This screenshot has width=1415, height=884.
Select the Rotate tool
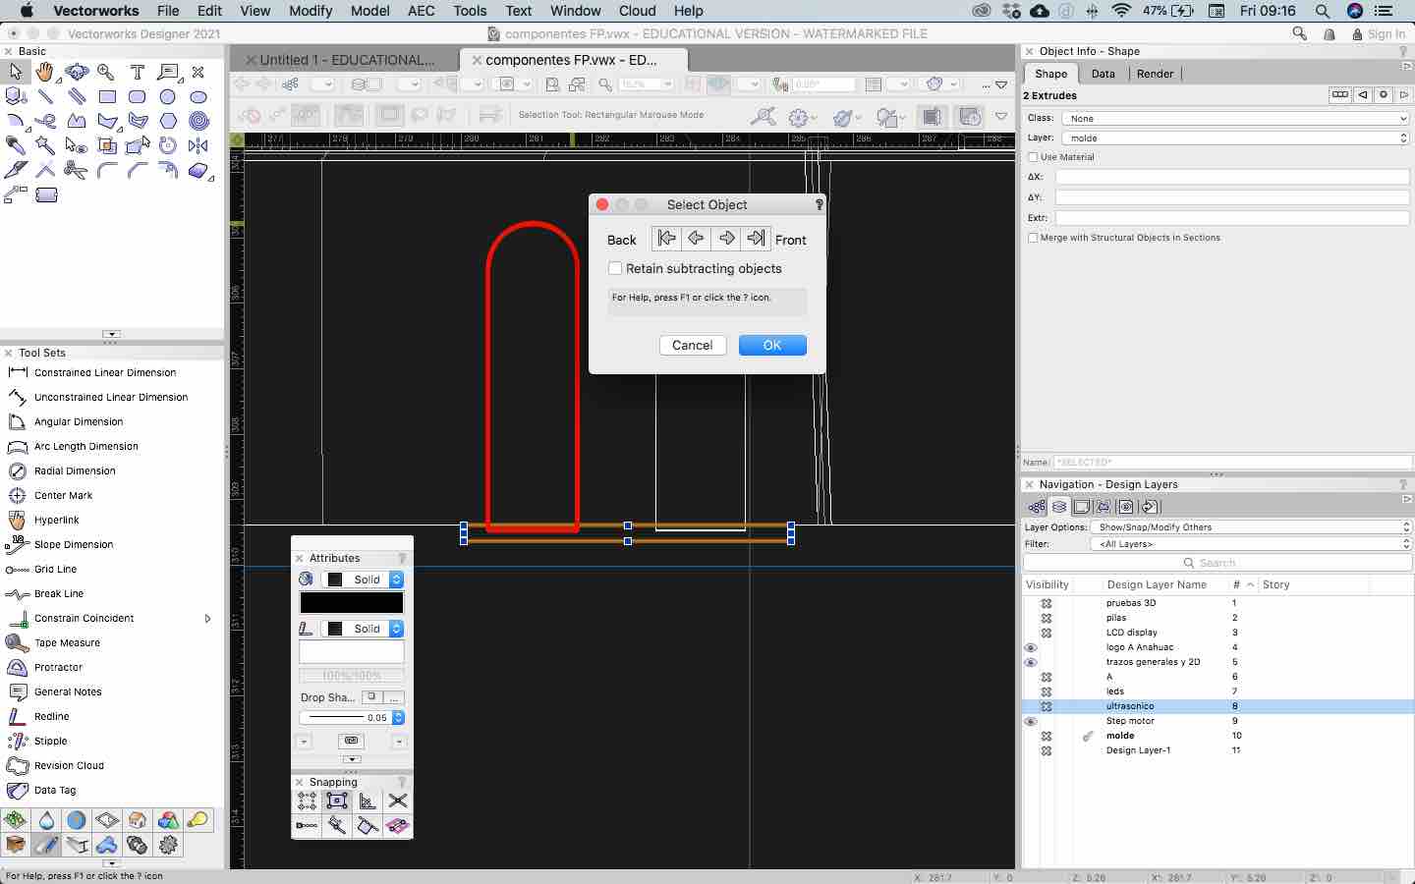[x=168, y=145]
